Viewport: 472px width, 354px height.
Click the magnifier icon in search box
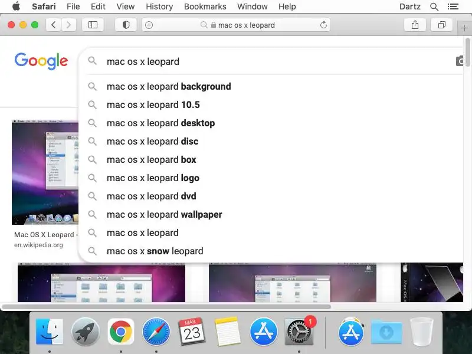[92, 61]
